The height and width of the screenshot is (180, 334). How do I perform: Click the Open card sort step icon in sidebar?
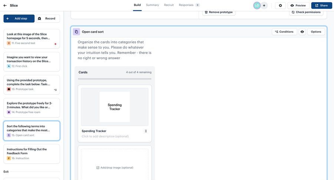(x=9, y=135)
